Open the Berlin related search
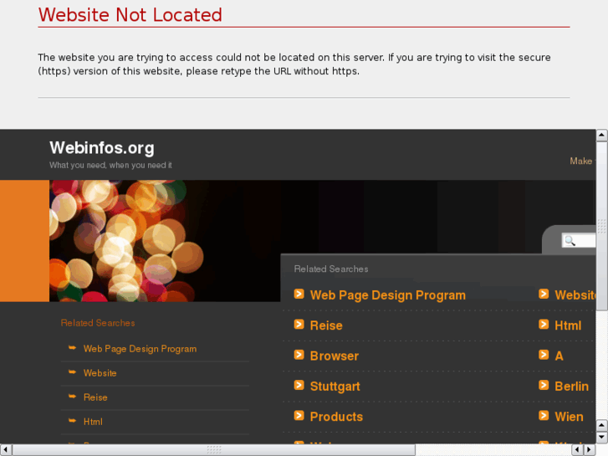This screenshot has height=456, width=608. [x=571, y=387]
